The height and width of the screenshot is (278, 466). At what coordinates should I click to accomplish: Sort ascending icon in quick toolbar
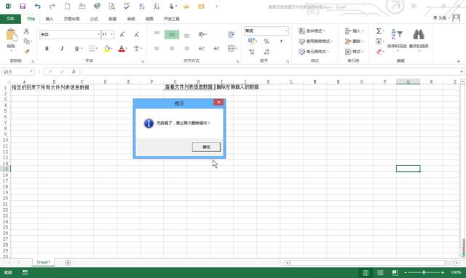pos(142,6)
